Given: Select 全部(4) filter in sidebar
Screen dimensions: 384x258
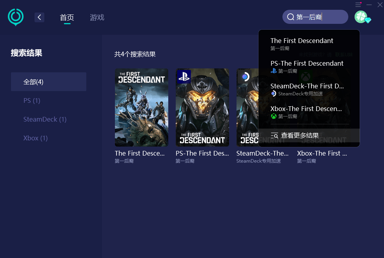Looking at the screenshot, I should point(49,82).
